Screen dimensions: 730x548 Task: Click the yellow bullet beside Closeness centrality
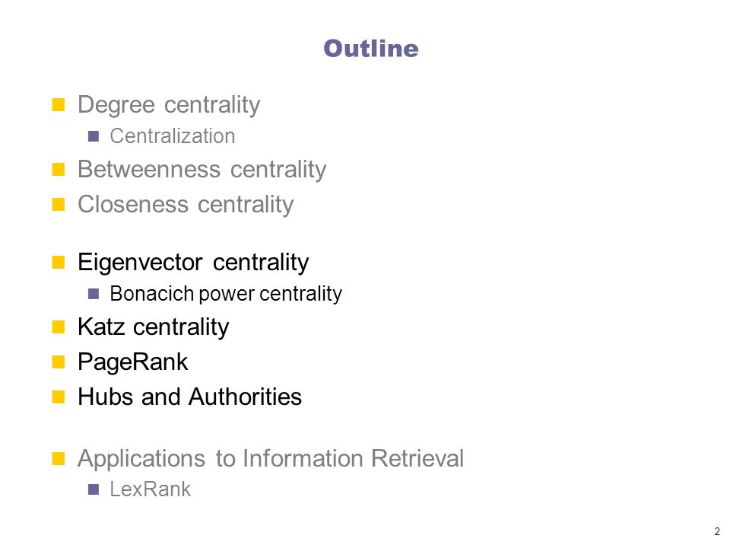coord(59,204)
